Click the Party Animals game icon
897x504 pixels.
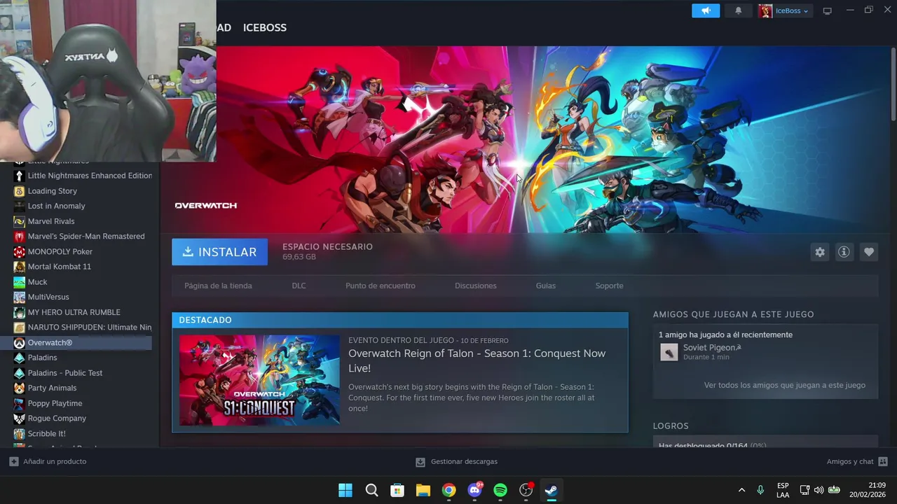pyautogui.click(x=20, y=388)
